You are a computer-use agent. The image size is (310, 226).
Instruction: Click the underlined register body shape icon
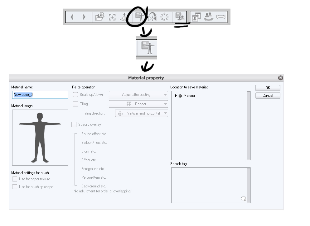tap(180, 16)
